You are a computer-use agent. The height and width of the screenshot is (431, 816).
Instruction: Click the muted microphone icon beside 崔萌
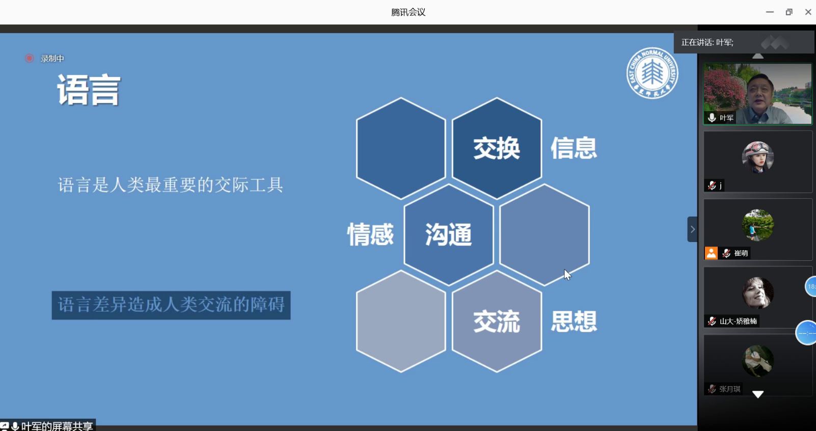(726, 253)
